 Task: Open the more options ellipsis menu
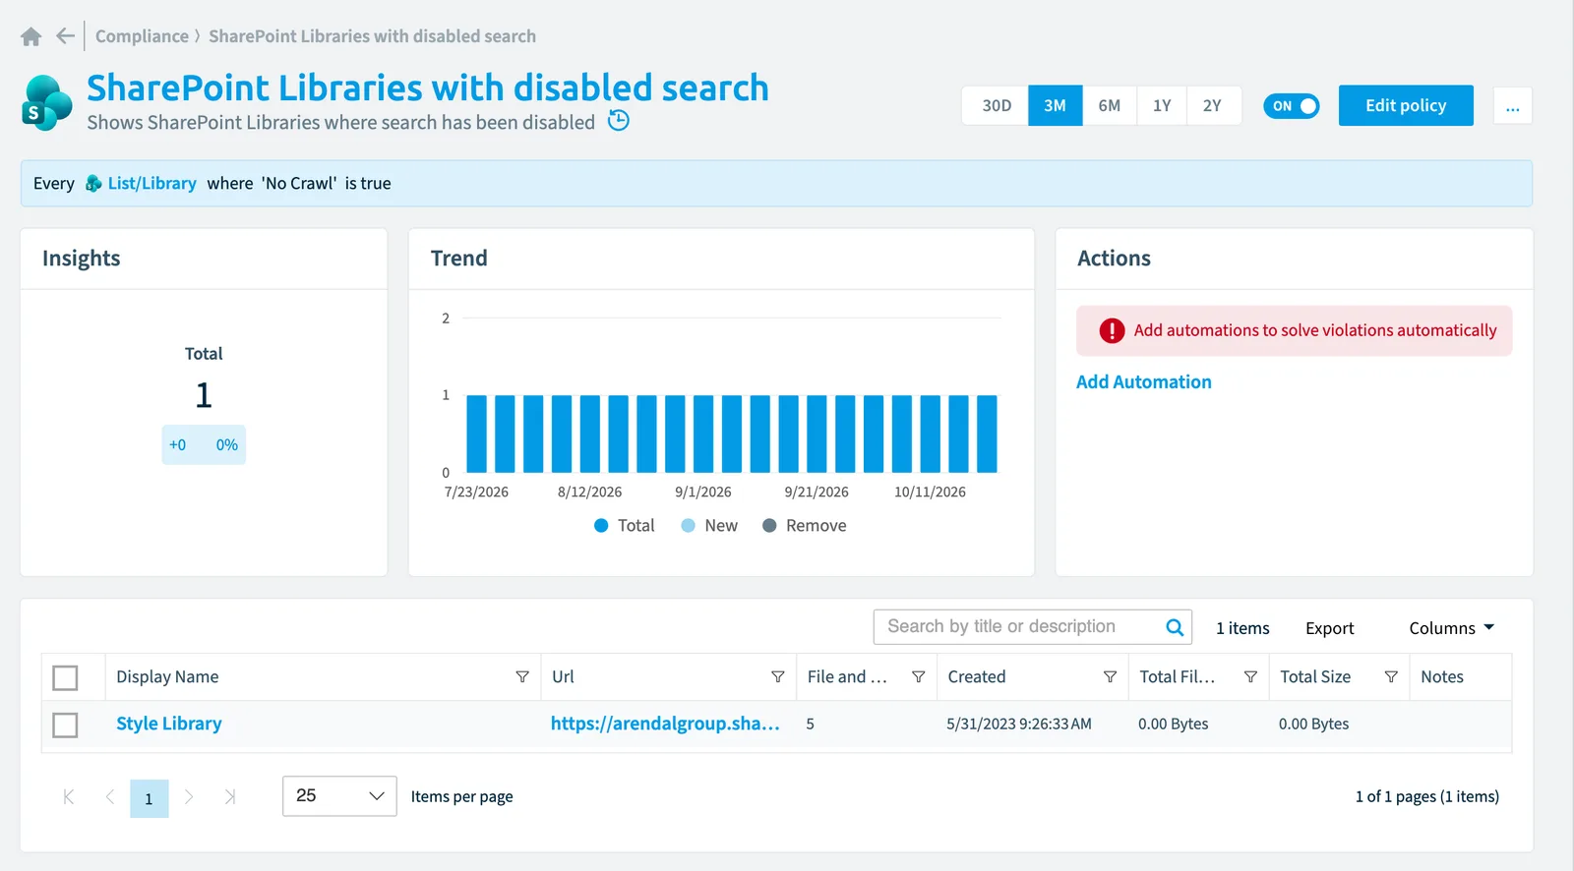(1512, 106)
